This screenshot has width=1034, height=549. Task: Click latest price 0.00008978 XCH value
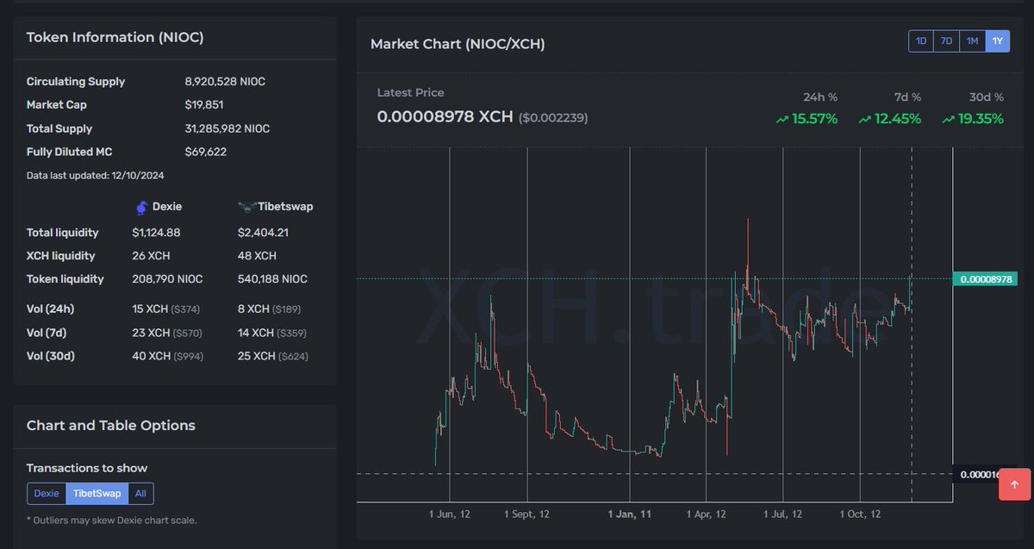(445, 116)
